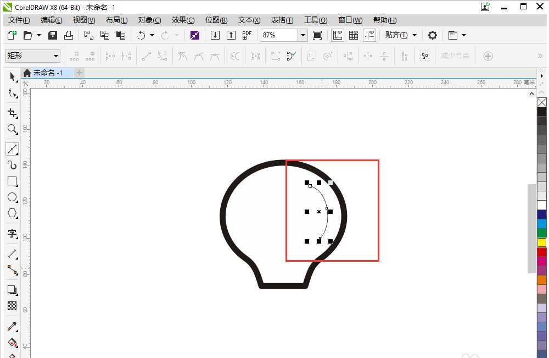Select the Shape tool
Image resolution: width=549 pixels, height=358 pixels.
point(13,93)
